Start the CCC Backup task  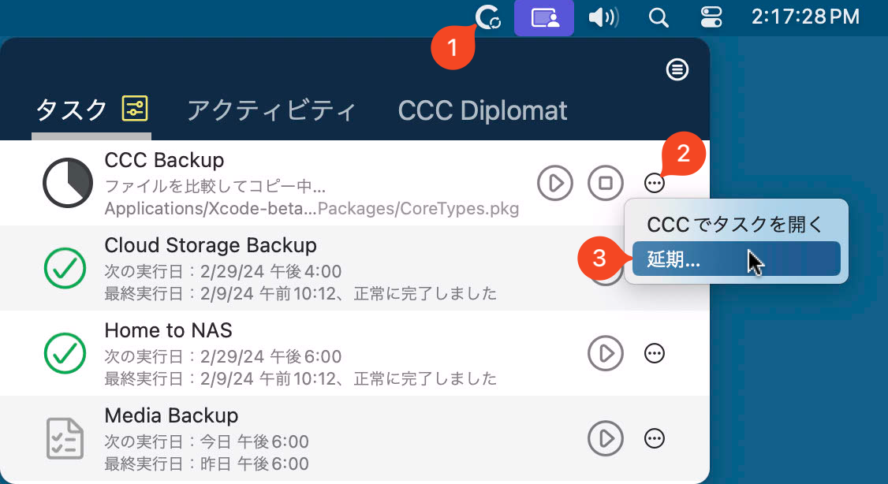(x=555, y=183)
